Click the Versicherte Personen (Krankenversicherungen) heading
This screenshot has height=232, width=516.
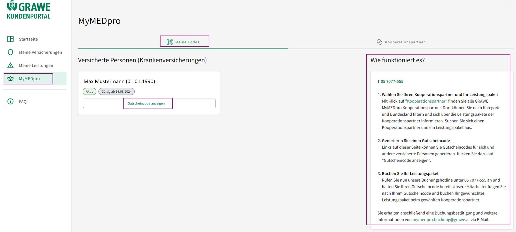(142, 60)
